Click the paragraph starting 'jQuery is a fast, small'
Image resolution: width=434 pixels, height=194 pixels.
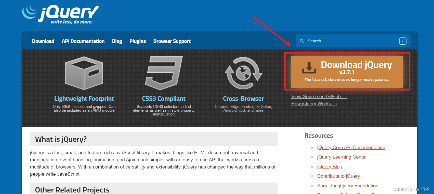coord(153,163)
